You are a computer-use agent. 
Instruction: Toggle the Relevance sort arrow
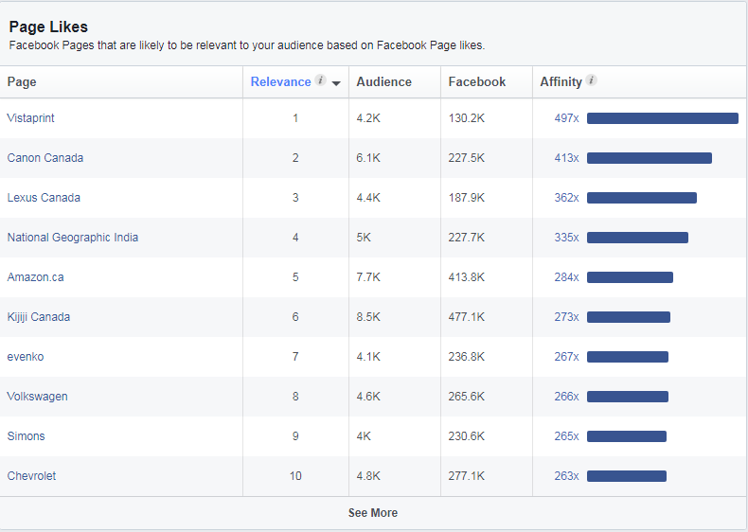(x=336, y=83)
